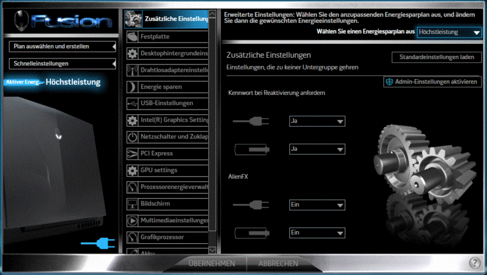487x275 pixels.
Task: Click the PCI Express arrow icon
Action: (132, 154)
